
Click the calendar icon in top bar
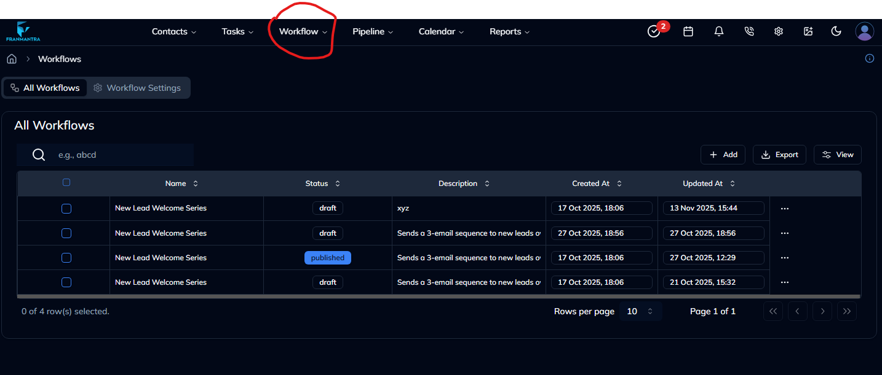[x=688, y=31]
